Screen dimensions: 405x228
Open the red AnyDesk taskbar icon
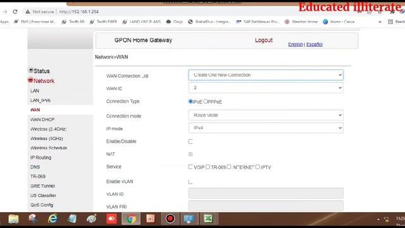(x=111, y=218)
